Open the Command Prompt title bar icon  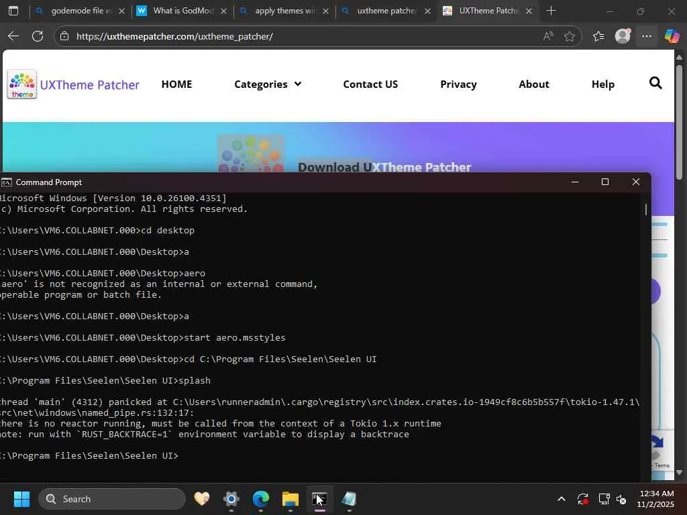click(7, 182)
